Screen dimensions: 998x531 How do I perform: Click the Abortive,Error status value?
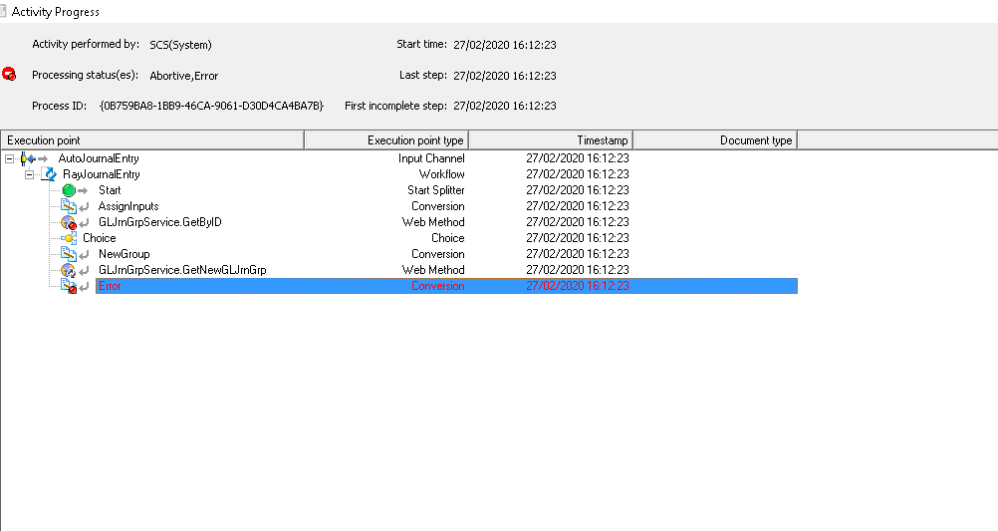click(x=184, y=75)
